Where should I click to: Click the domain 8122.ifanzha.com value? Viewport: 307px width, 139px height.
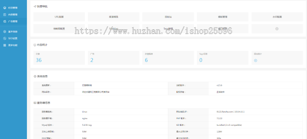[230, 112]
